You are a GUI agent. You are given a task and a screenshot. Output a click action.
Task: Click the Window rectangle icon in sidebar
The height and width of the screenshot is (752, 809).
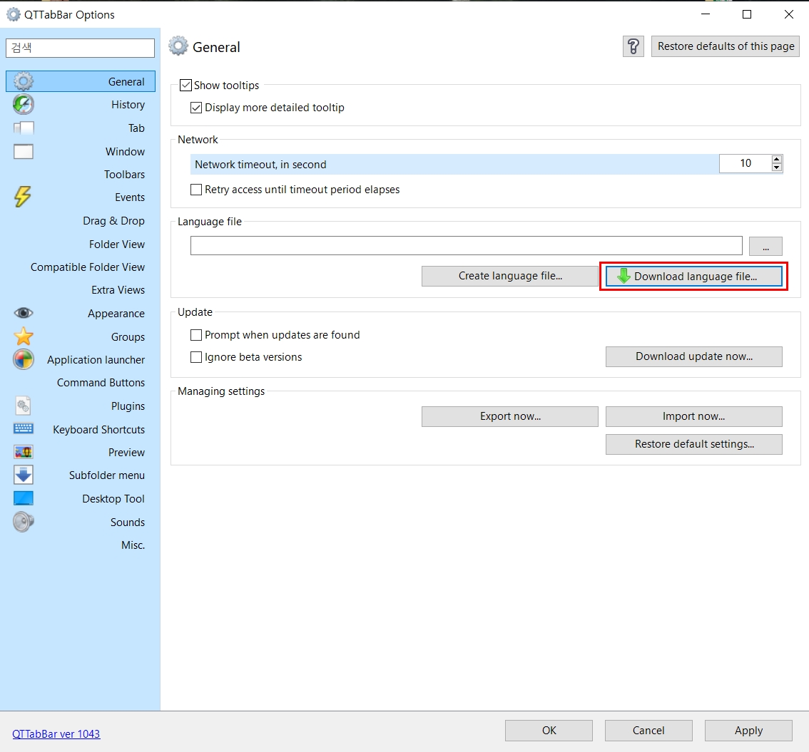pos(24,152)
